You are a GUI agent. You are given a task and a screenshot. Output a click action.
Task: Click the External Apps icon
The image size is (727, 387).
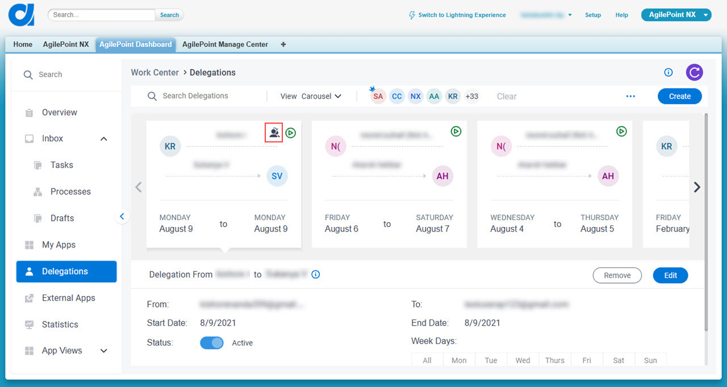29,298
